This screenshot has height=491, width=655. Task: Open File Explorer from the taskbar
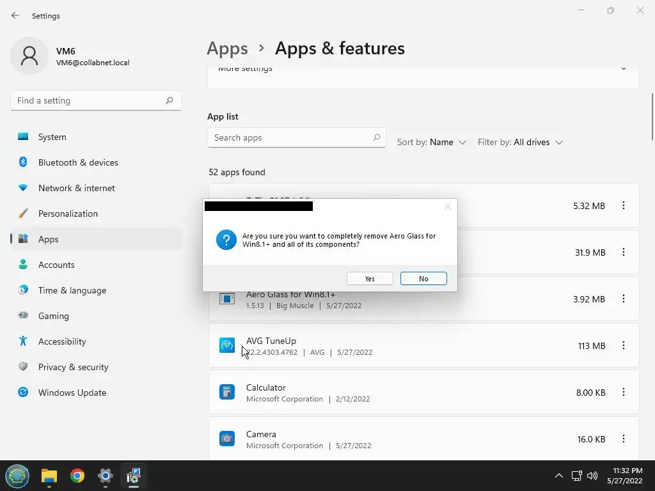click(x=49, y=476)
